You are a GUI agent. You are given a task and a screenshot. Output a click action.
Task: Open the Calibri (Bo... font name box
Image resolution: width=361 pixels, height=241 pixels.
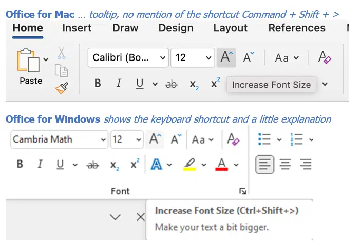[128, 57]
